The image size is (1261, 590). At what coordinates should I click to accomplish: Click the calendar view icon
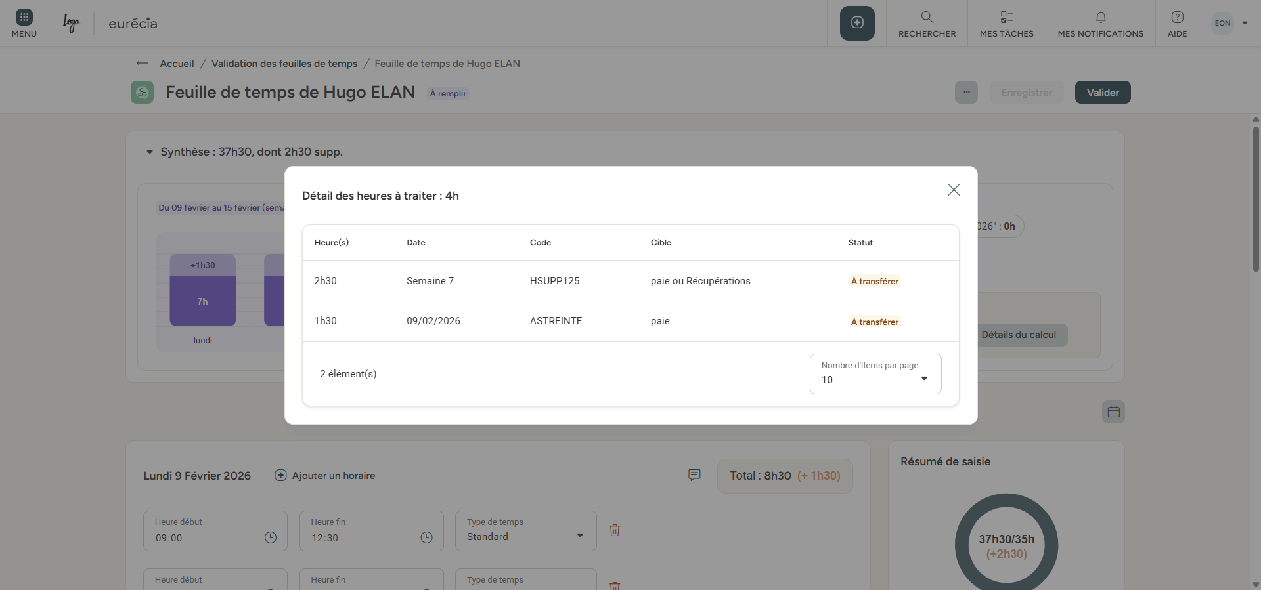[1113, 412]
